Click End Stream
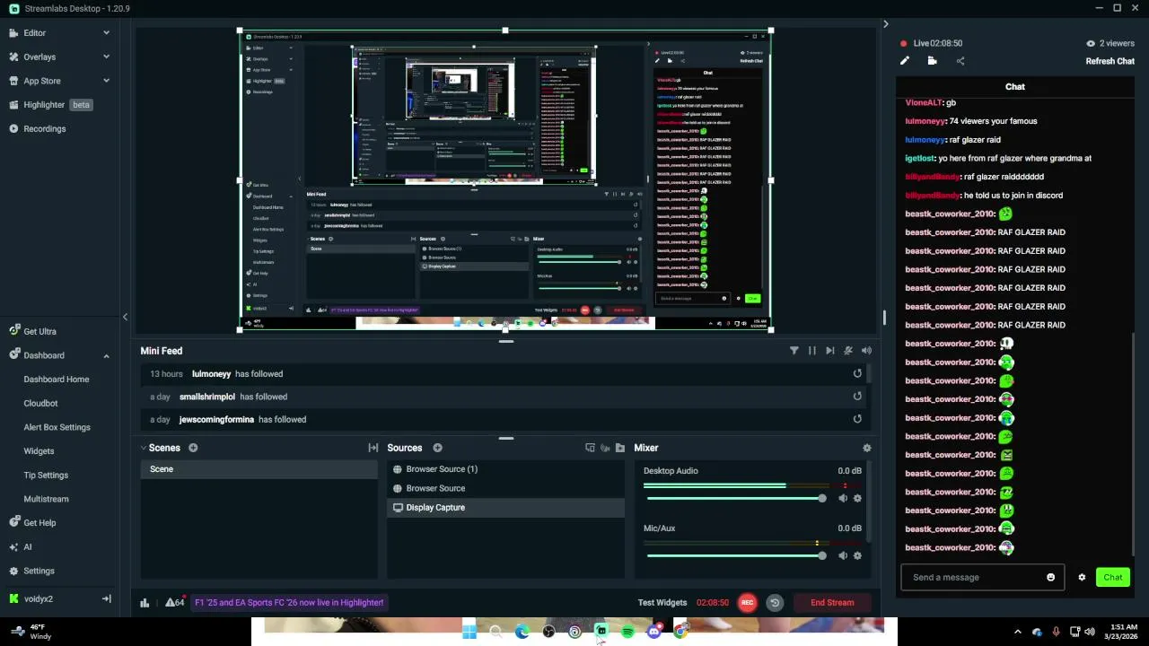1149x646 pixels. [x=832, y=603]
